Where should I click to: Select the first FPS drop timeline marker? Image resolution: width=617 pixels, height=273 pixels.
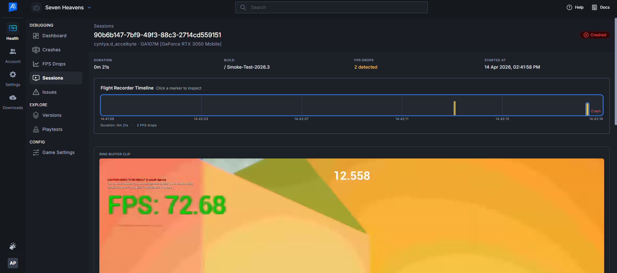(x=454, y=108)
